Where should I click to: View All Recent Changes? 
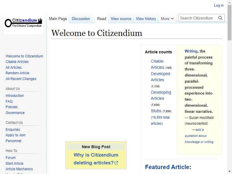(21, 79)
